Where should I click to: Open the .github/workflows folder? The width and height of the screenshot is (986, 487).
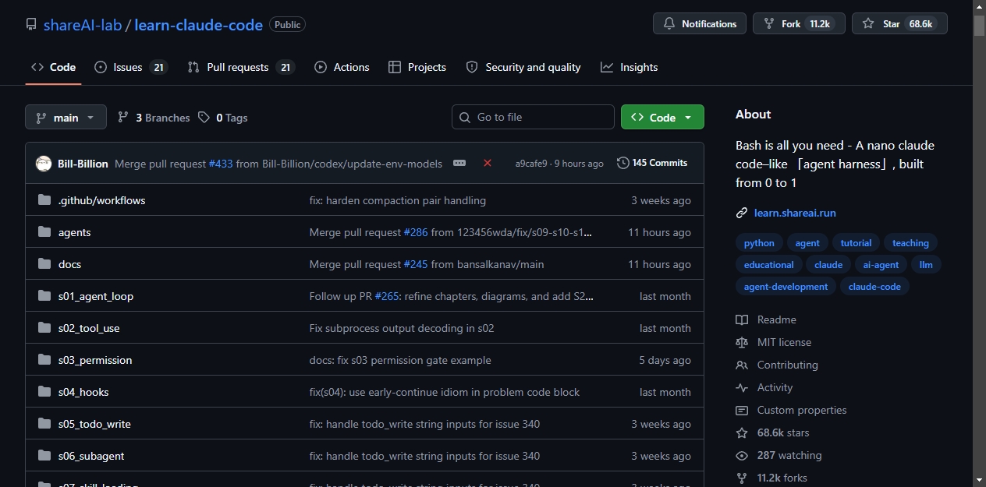[101, 200]
